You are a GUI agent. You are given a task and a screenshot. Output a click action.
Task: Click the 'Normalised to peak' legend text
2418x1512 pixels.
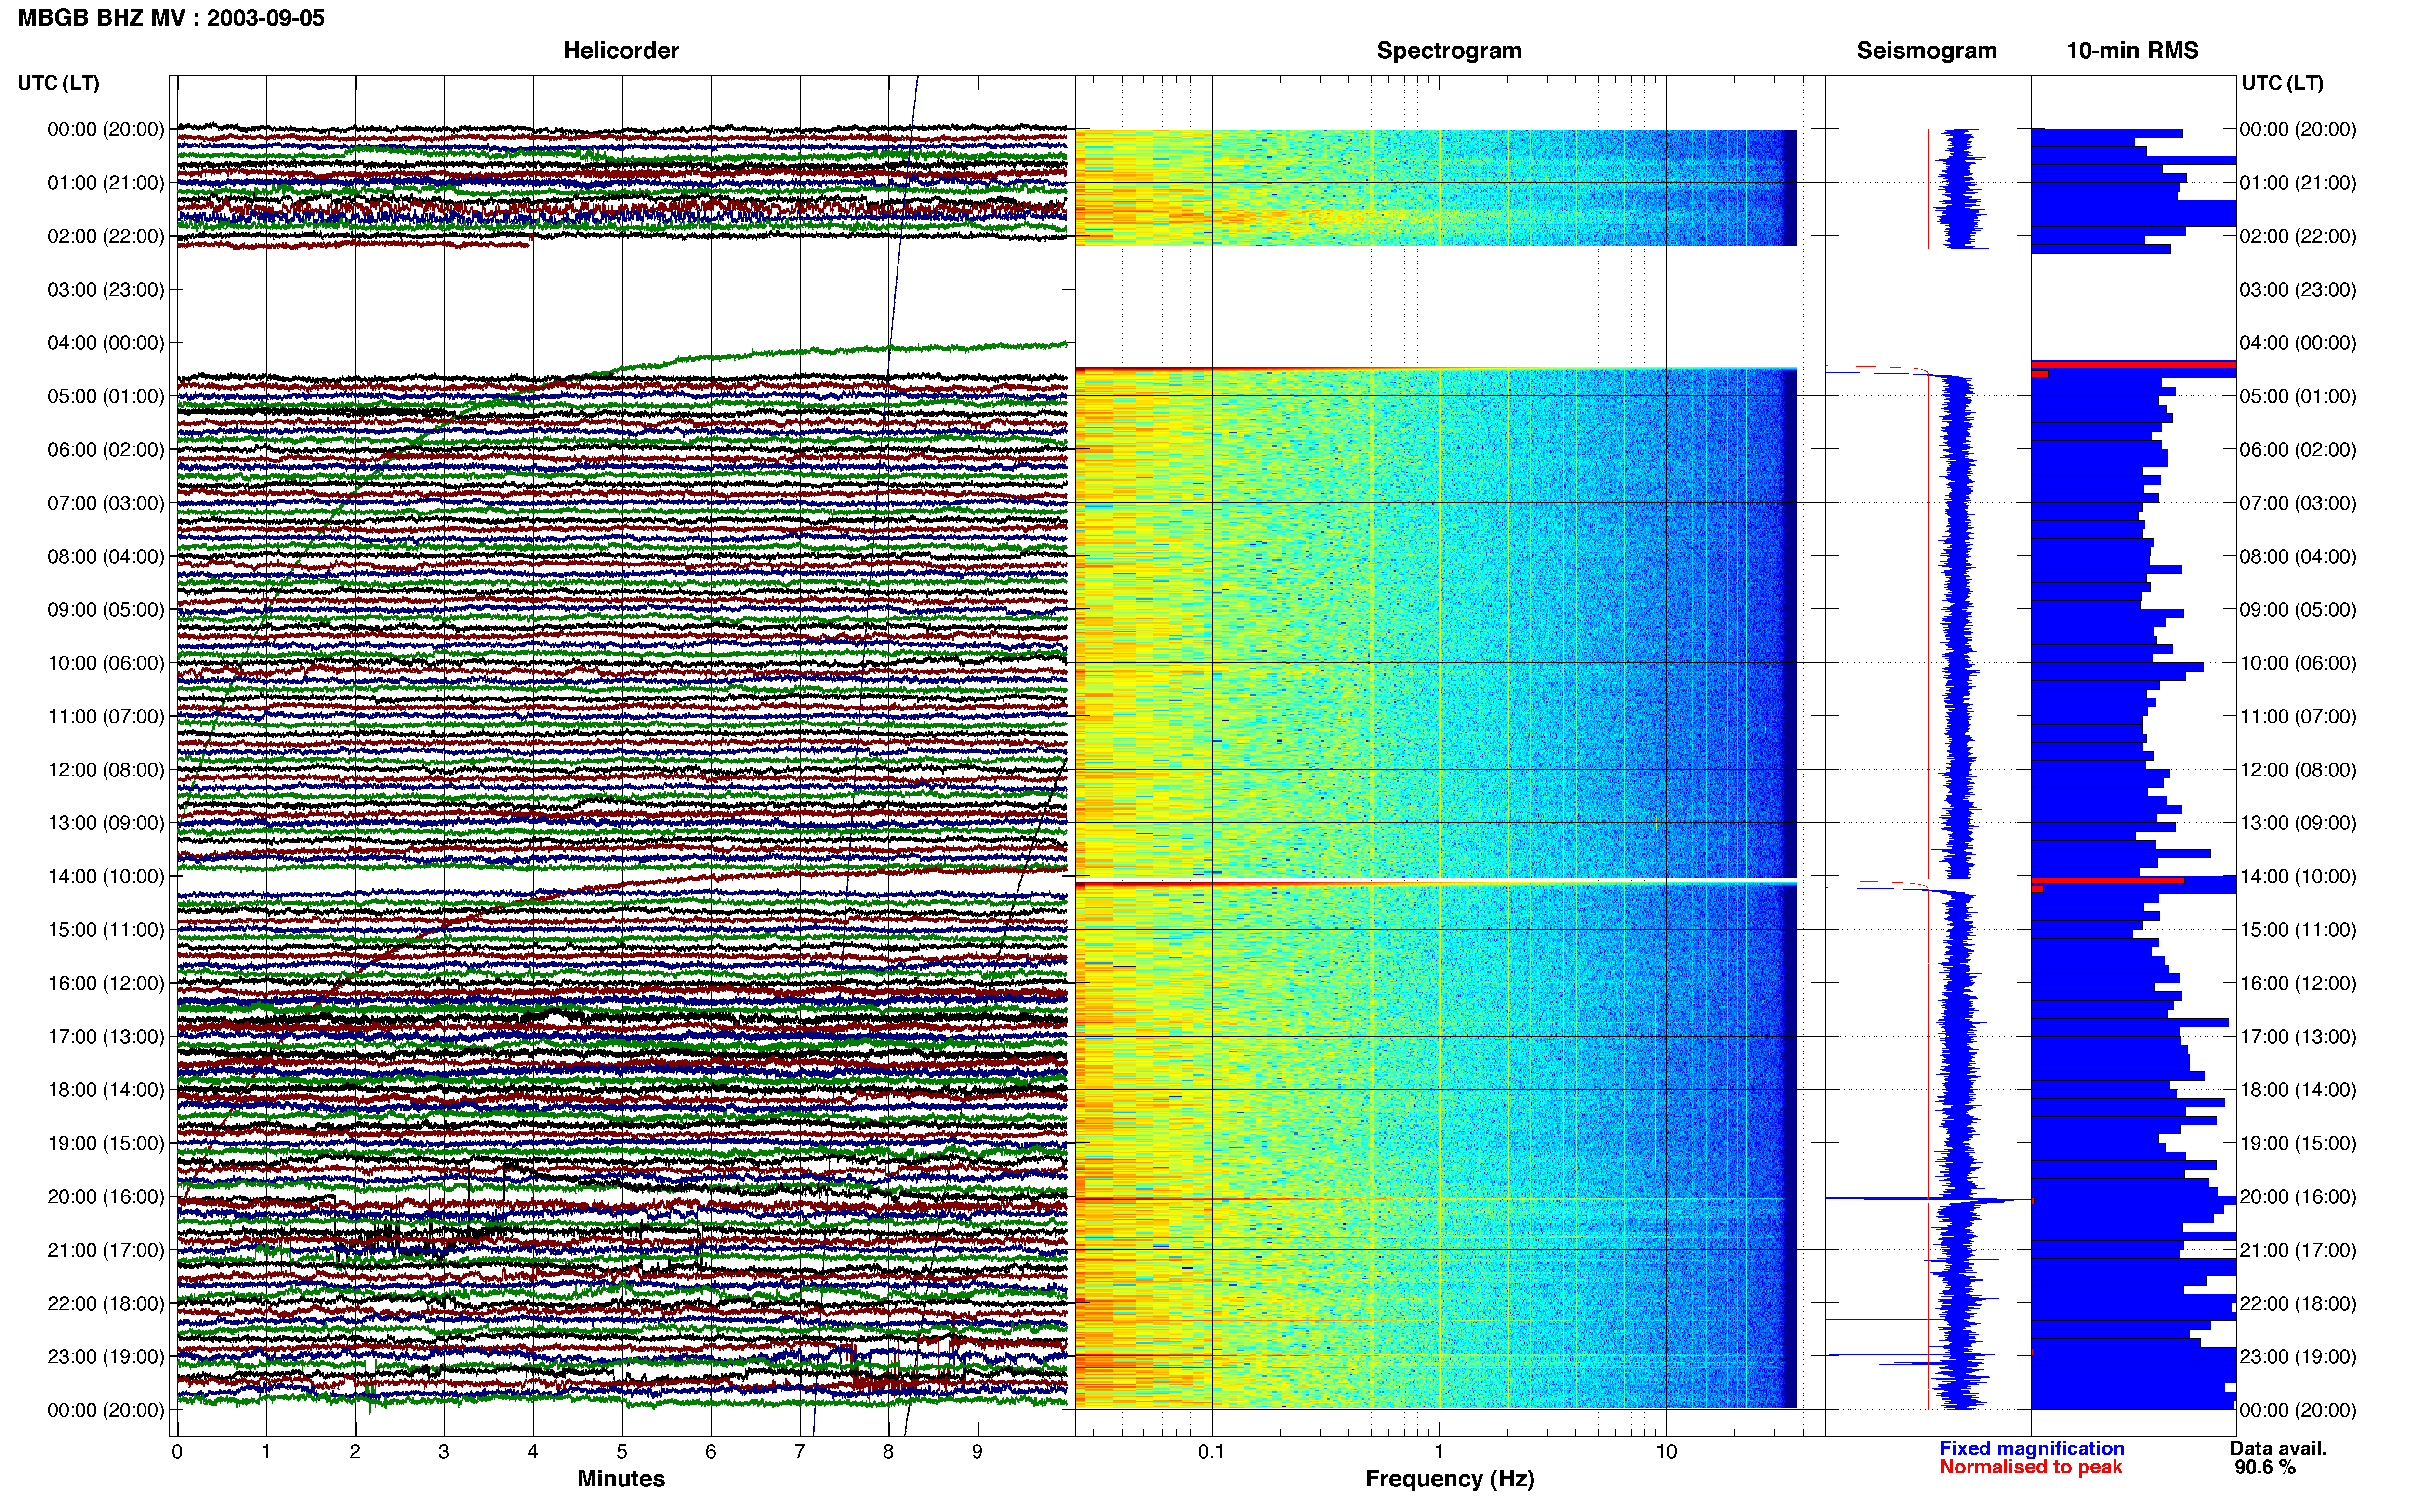pyautogui.click(x=2031, y=1468)
